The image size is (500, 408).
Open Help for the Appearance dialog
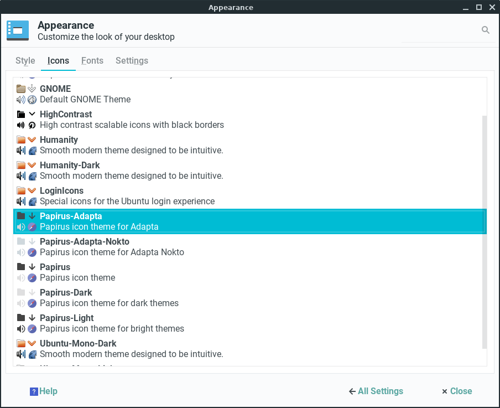[x=44, y=391]
